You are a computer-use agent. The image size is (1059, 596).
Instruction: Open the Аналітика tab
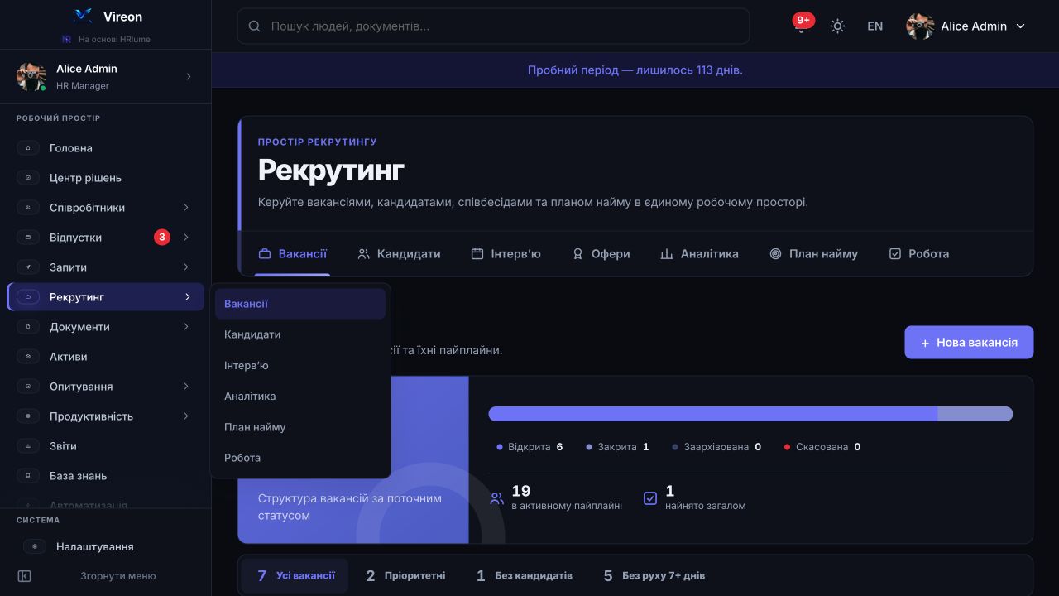(x=699, y=254)
